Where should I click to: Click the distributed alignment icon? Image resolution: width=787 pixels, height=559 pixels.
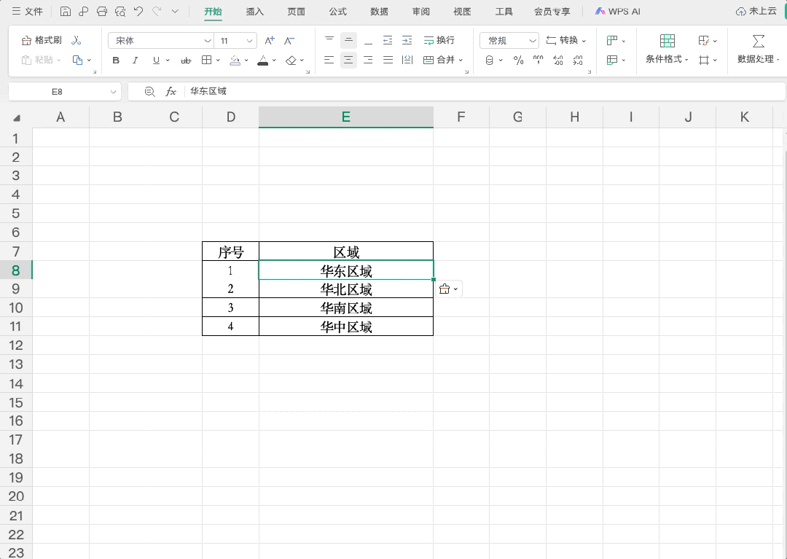[x=407, y=60]
